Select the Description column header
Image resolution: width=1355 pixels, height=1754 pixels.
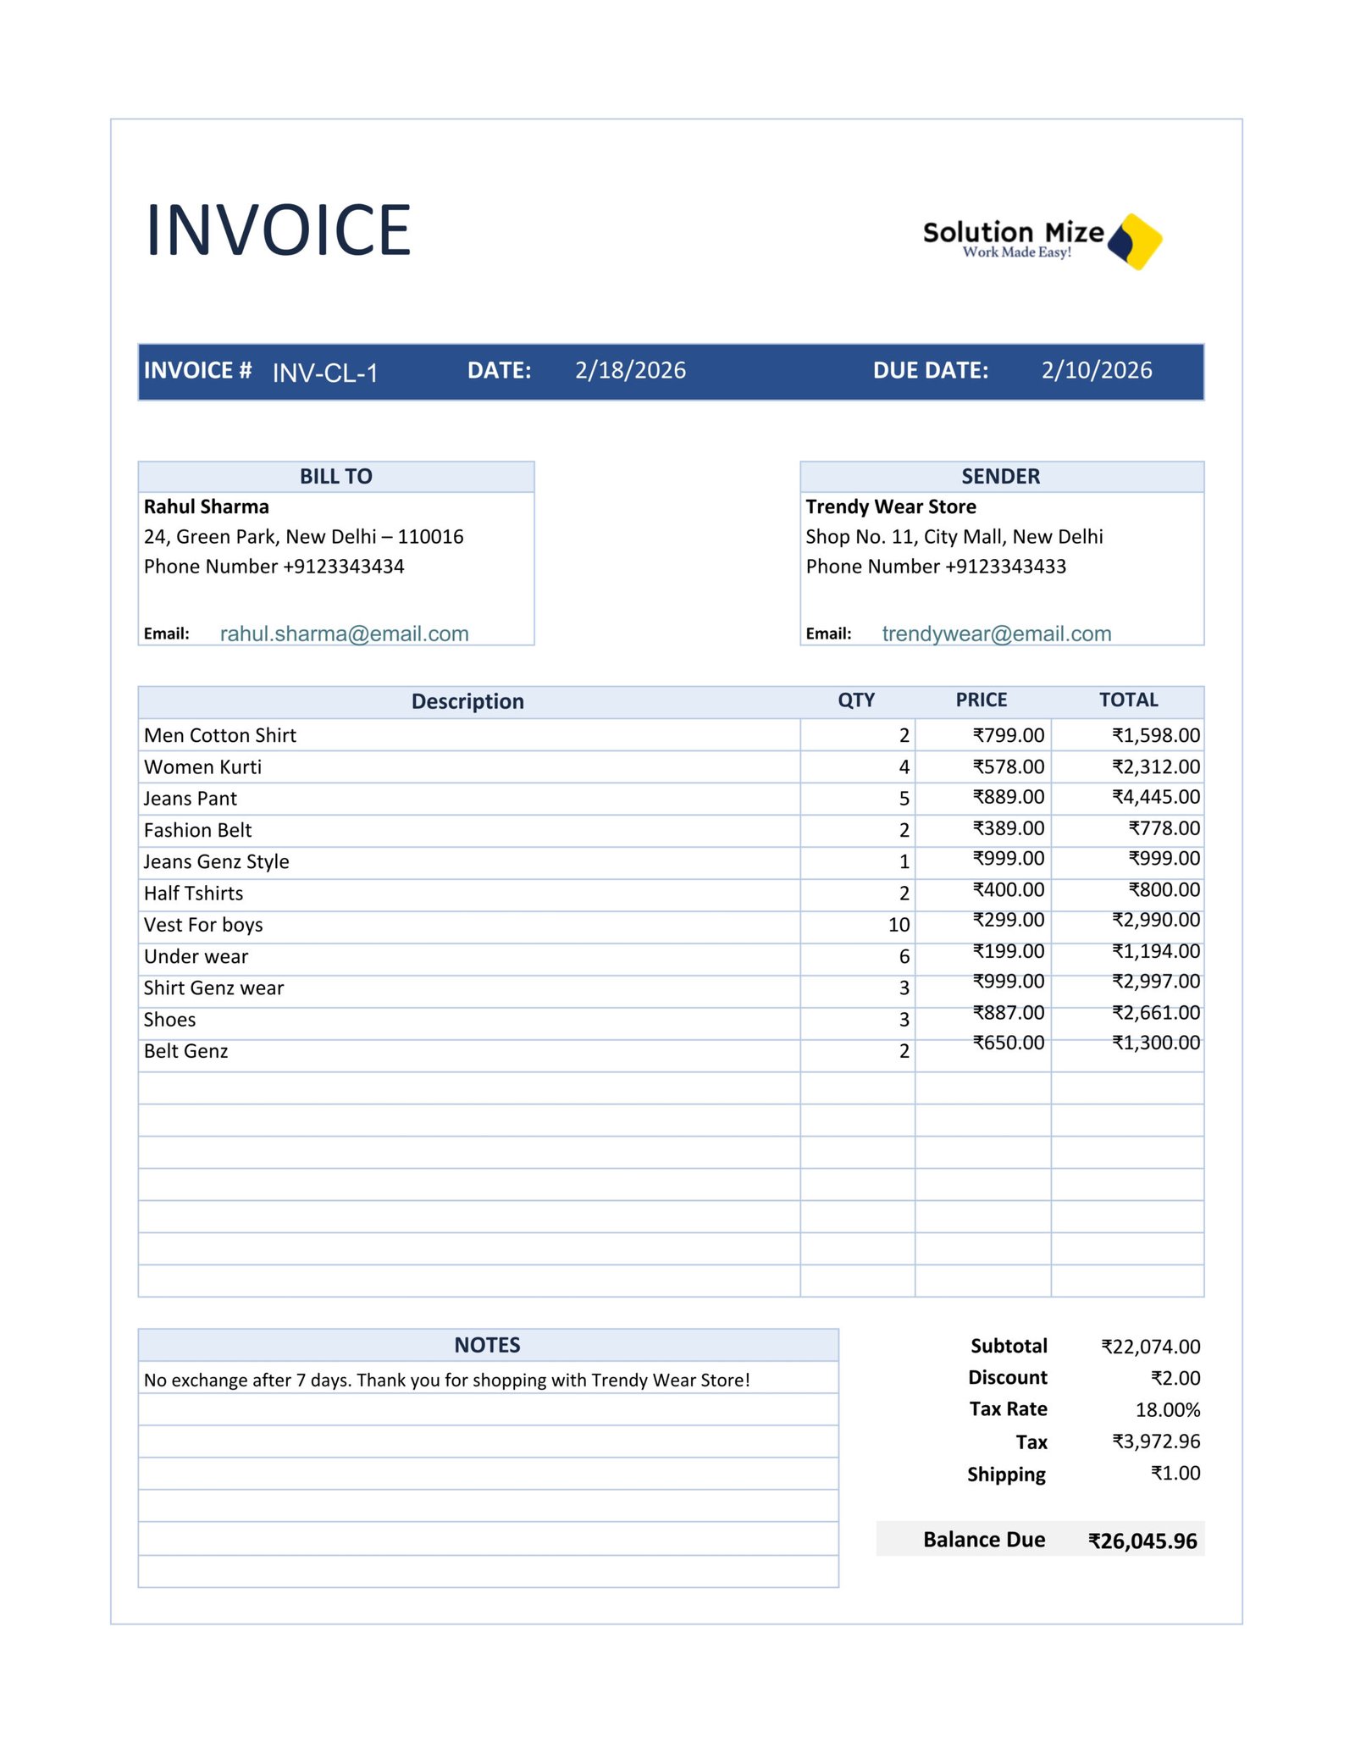(x=467, y=701)
